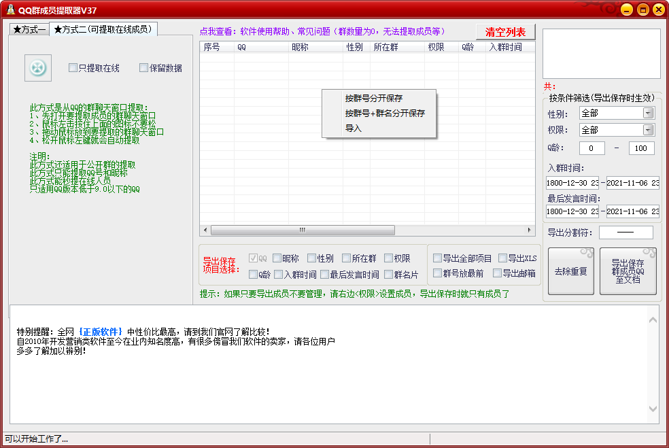Switch to the ★方式一 tab
The height and width of the screenshot is (448, 669).
click(29, 29)
